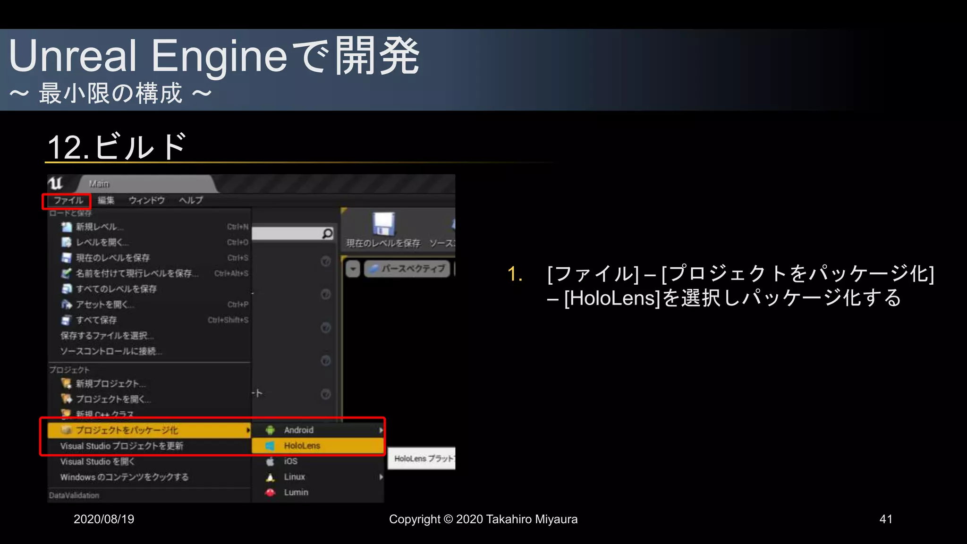The image size is (967, 544).
Task: Select 名前を付けて現行レベルを保存...
Action: pyautogui.click(x=149, y=273)
